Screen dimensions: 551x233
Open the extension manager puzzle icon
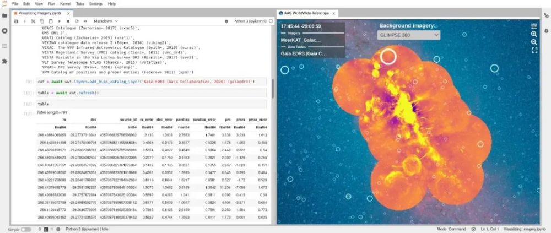(4, 61)
